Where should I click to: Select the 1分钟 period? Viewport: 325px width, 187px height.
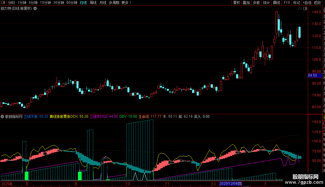coord(22,3)
